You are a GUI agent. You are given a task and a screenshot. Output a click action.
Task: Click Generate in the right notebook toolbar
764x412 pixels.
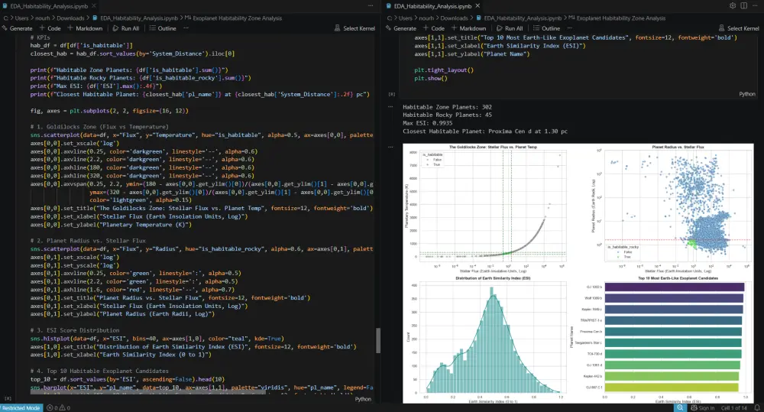pos(401,28)
